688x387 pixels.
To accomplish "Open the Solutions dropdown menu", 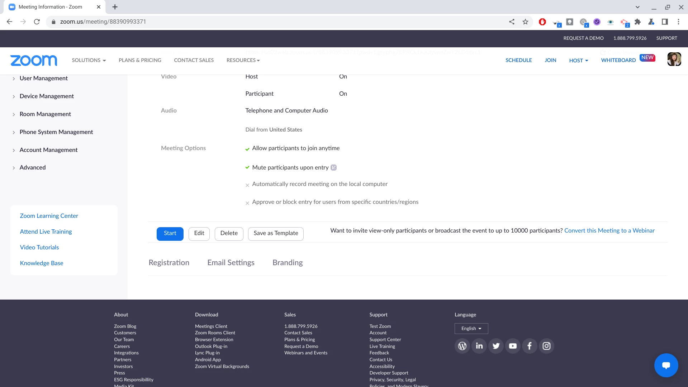I will coord(89,60).
